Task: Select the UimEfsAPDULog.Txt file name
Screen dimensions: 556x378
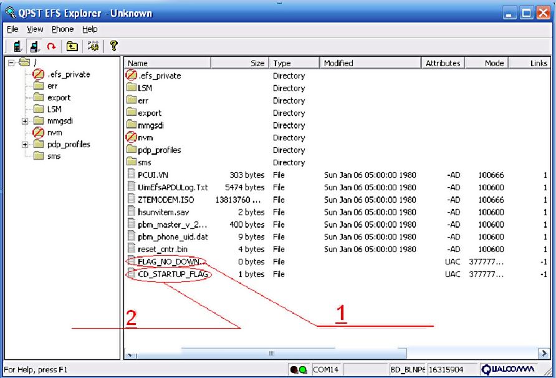Action: click(173, 187)
